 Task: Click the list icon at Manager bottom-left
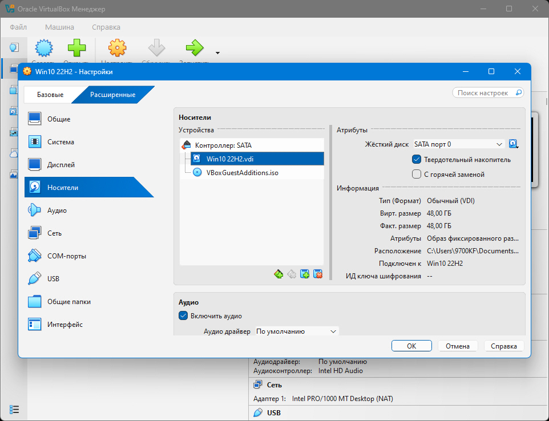(x=14, y=409)
